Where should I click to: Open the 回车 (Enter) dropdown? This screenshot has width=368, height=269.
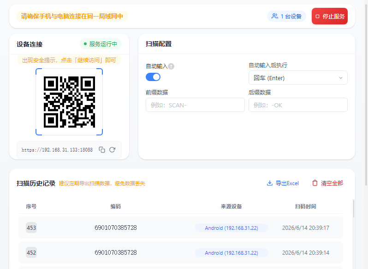(x=298, y=78)
